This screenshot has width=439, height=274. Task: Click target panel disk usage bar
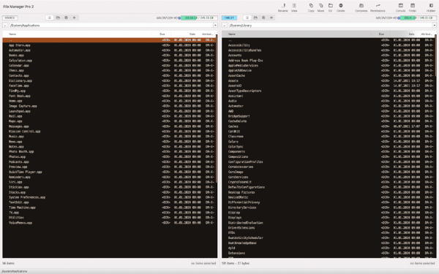coord(419,18)
